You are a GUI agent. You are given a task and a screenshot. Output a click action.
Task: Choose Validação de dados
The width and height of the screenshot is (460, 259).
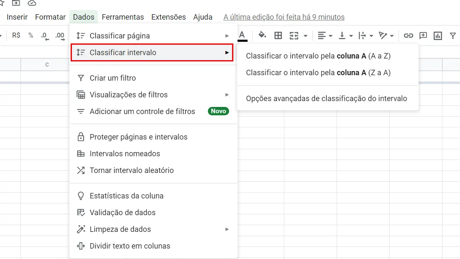pos(153,212)
